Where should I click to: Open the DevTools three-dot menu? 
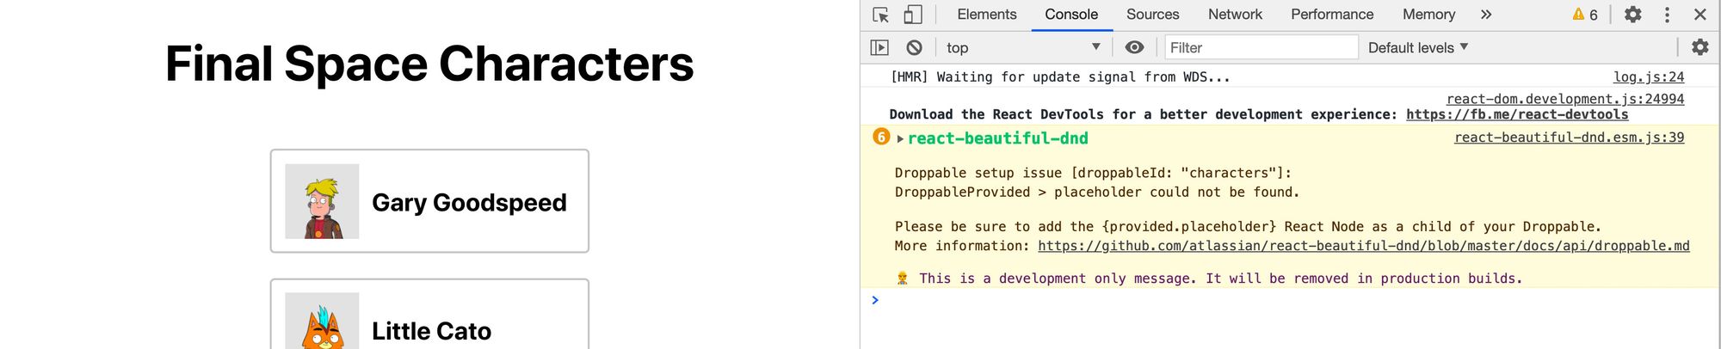pos(1667,15)
